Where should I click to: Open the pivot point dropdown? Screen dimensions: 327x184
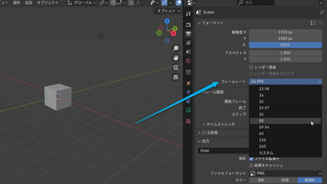[103, 3]
